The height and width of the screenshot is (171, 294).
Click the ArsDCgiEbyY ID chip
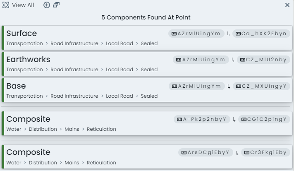coord(206,152)
